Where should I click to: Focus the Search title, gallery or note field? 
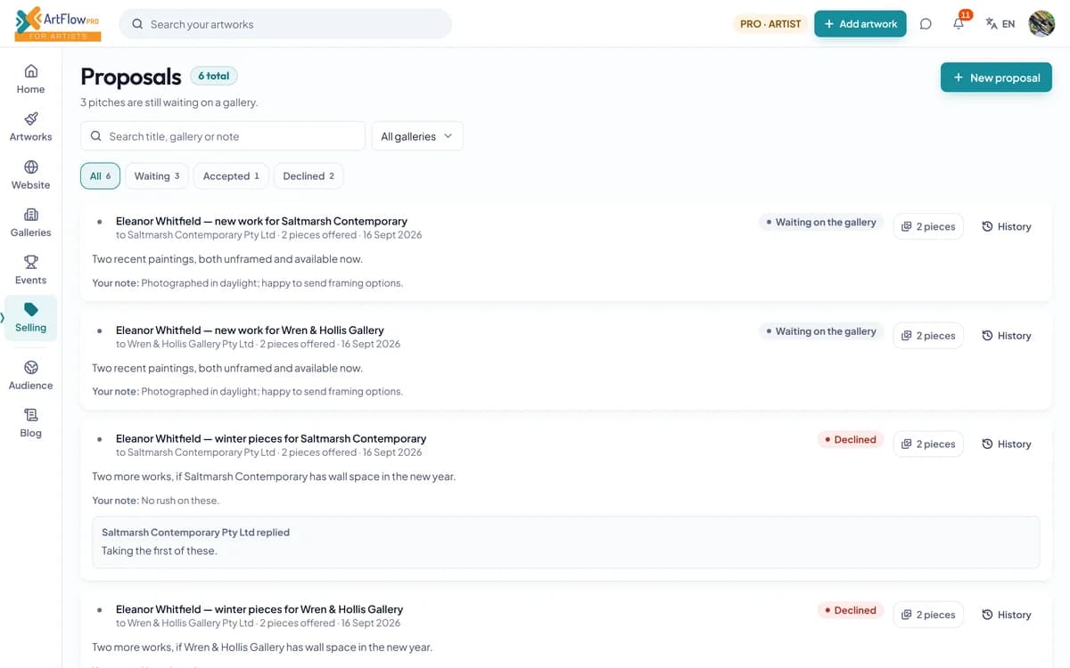tap(223, 136)
